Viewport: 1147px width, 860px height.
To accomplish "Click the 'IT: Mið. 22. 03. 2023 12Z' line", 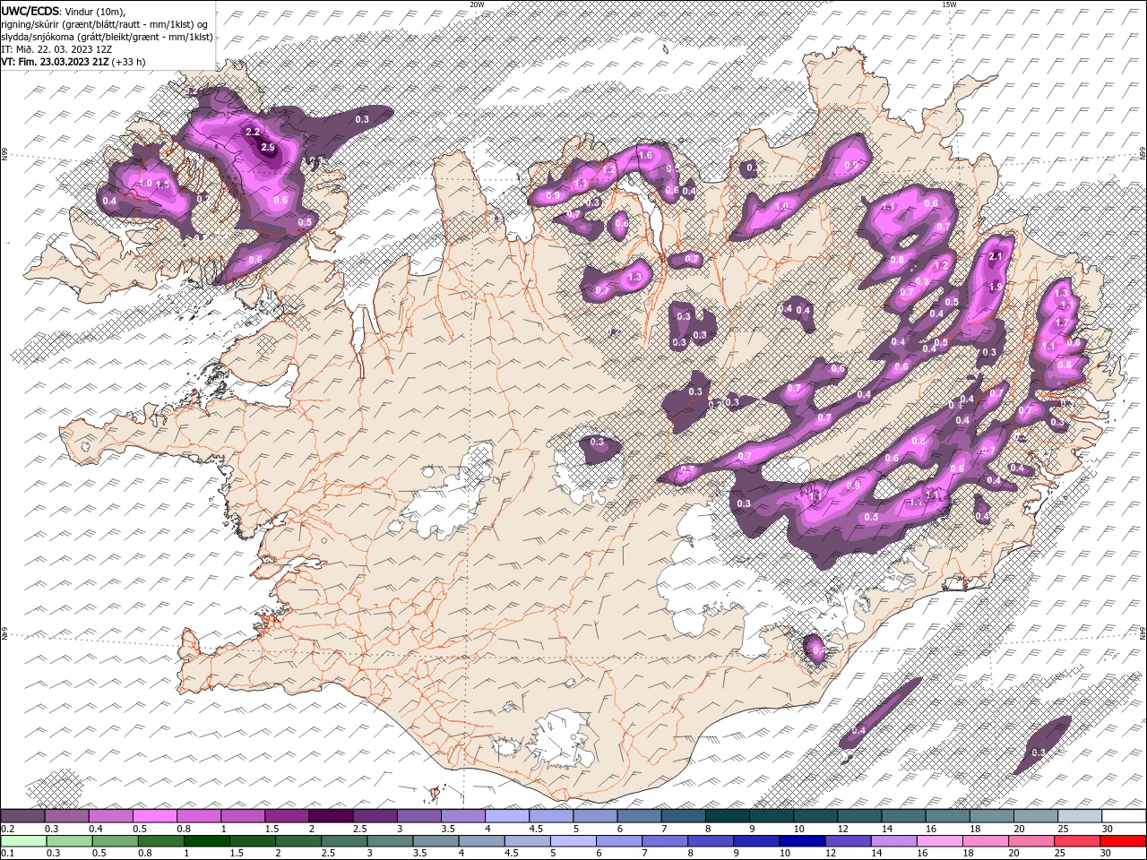I will 58,49.
